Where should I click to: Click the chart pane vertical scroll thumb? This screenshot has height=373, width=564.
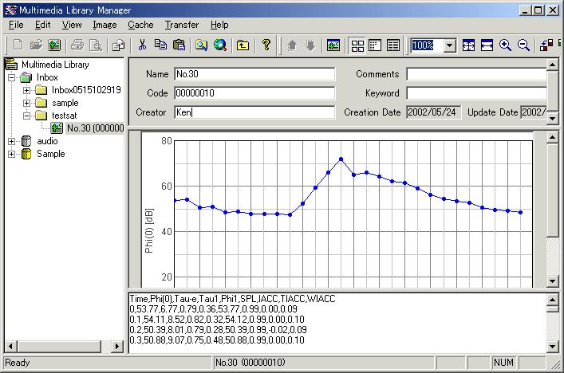553,190
